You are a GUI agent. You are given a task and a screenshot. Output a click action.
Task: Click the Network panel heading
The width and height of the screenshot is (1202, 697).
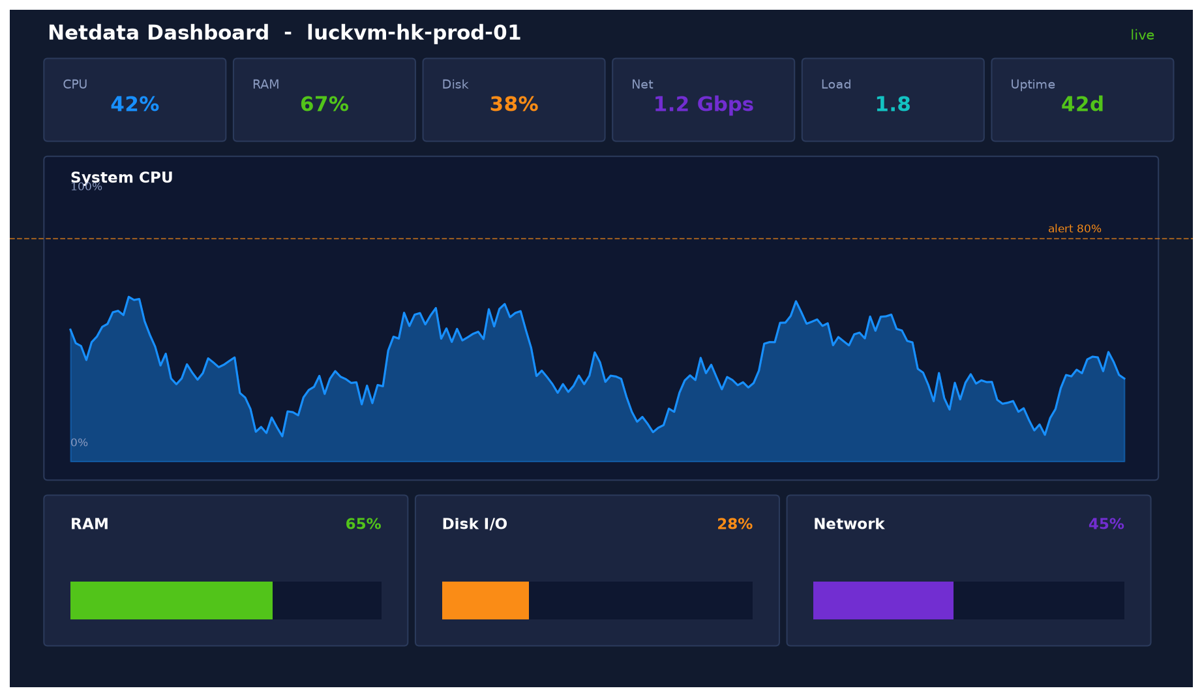click(x=849, y=524)
